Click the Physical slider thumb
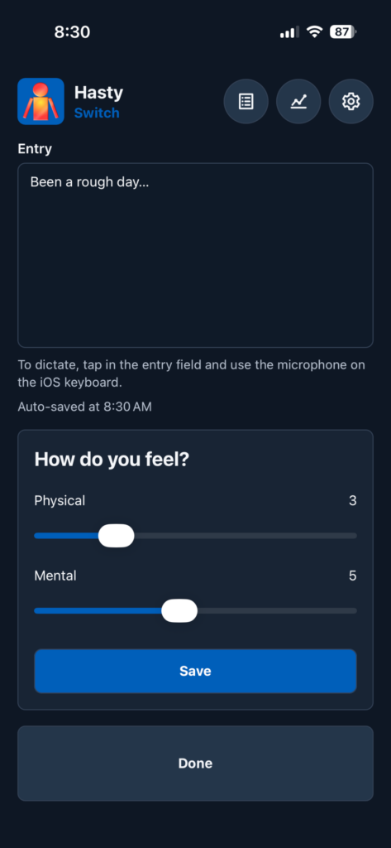This screenshot has height=848, width=391. pyautogui.click(x=116, y=536)
